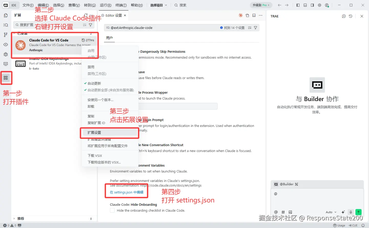Open the Run and Debug bug icon
This screenshot has width=369, height=228.
pyautogui.click(x=6, y=54)
